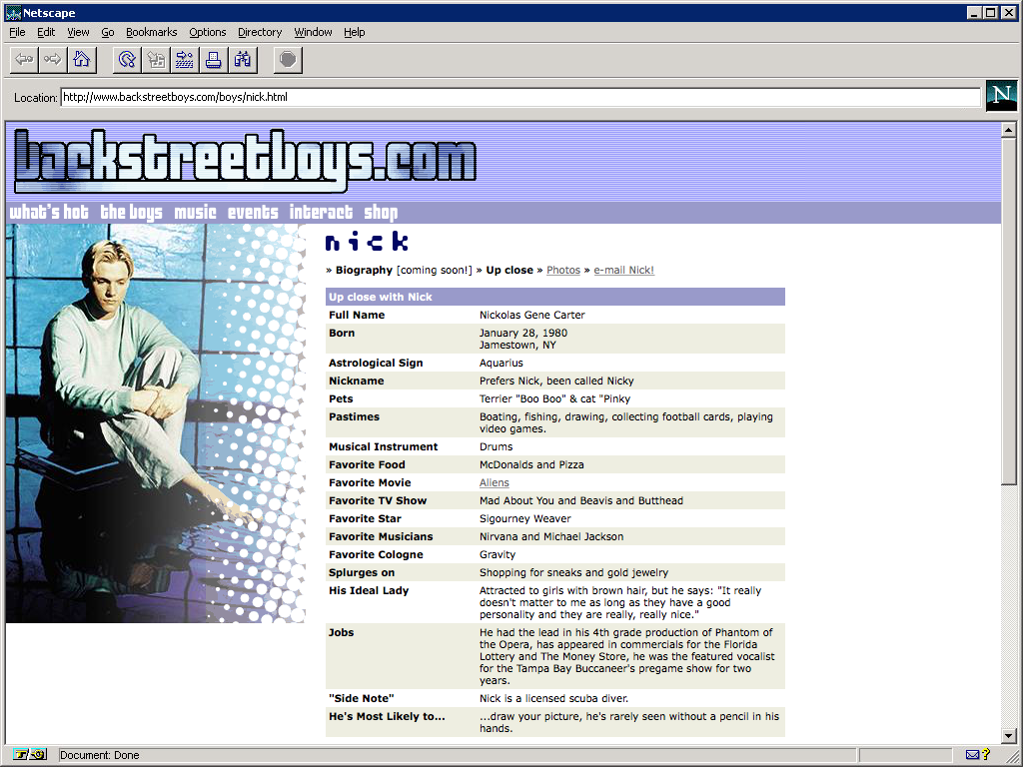Open mail via the envelope status icon
The height and width of the screenshot is (767, 1023).
point(974,755)
